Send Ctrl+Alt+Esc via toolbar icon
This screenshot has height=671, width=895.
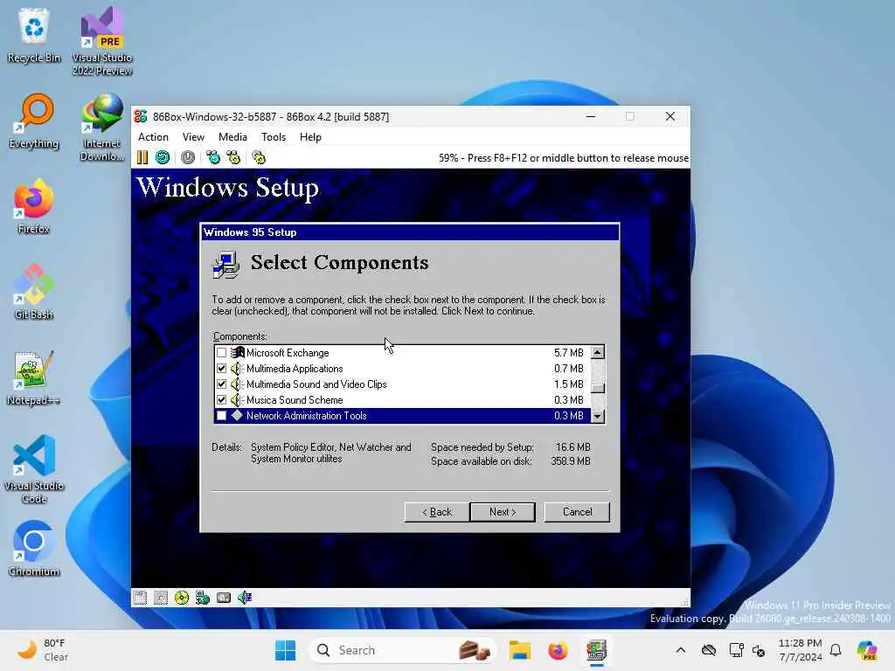(233, 157)
